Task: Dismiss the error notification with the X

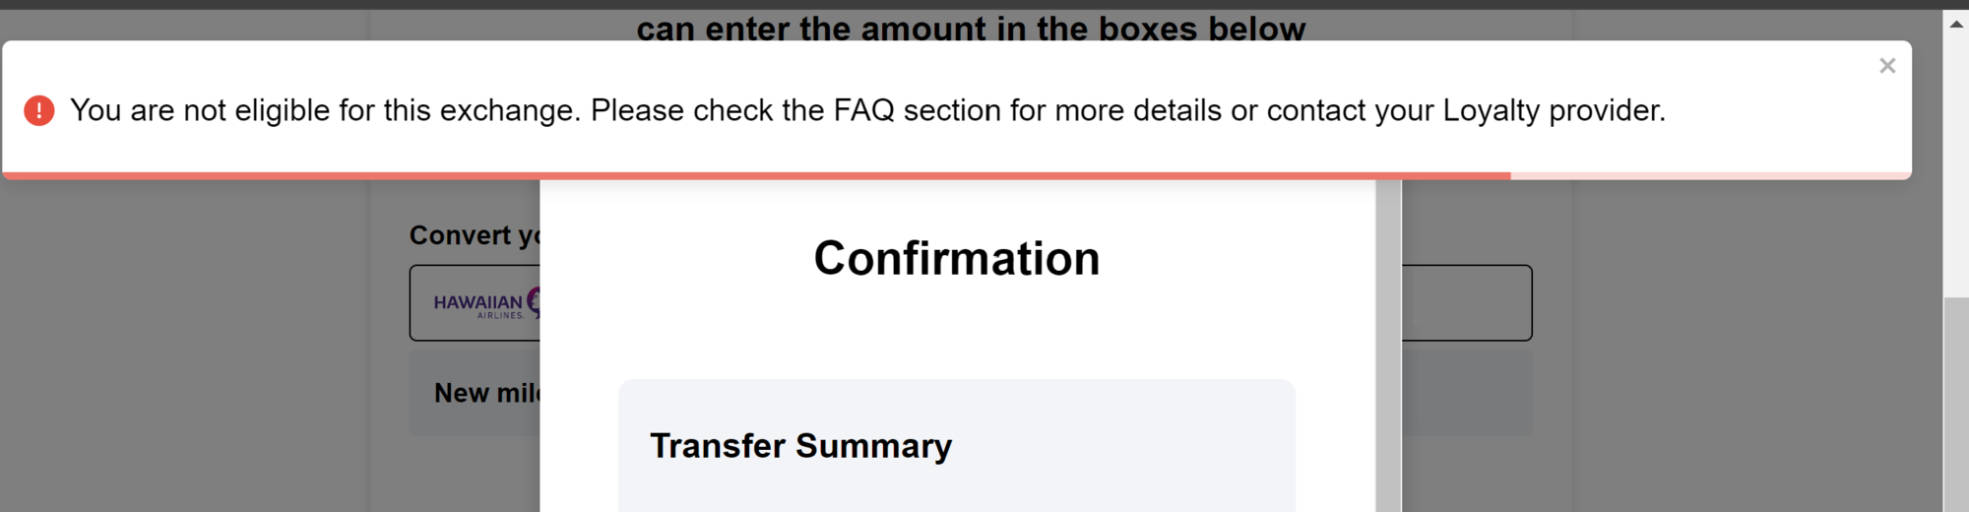Action: click(1886, 66)
